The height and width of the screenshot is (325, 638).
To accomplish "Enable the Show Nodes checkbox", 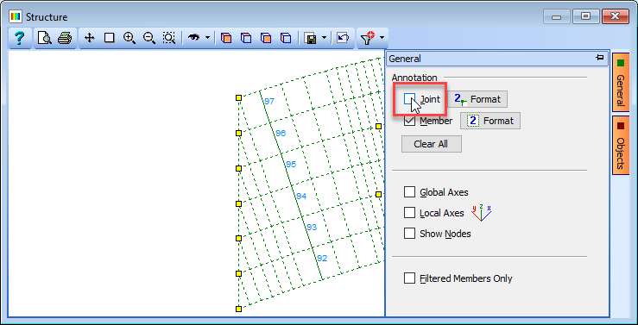I will [409, 234].
